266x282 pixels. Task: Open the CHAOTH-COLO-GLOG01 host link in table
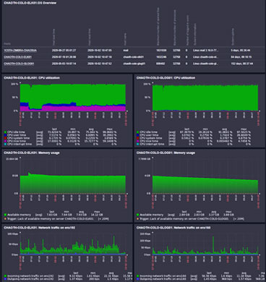(19, 64)
